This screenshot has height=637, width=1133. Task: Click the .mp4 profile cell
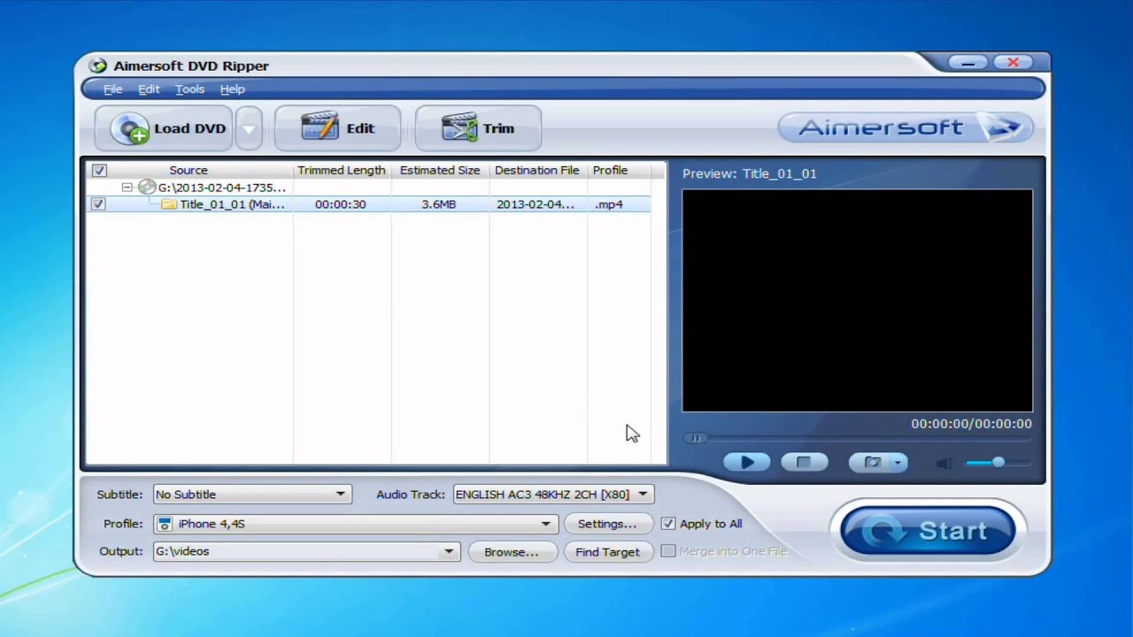tap(609, 204)
